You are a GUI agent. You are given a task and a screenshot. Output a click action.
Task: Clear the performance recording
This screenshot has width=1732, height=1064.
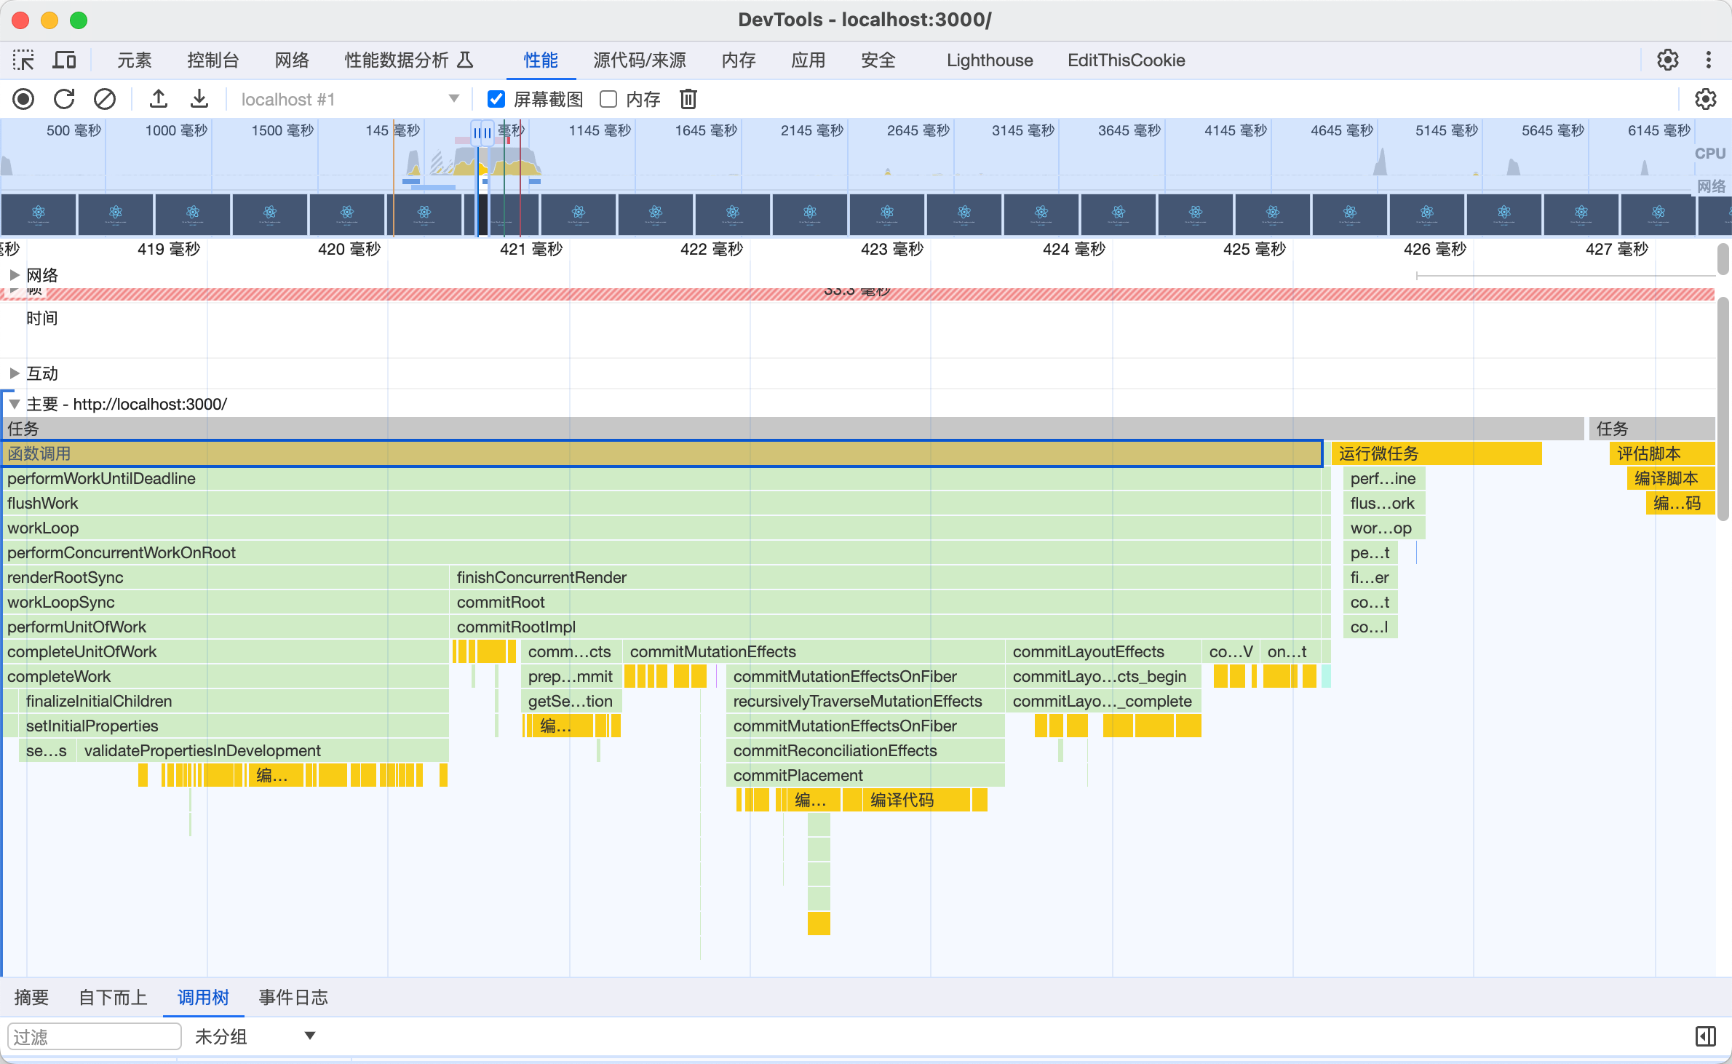point(105,99)
